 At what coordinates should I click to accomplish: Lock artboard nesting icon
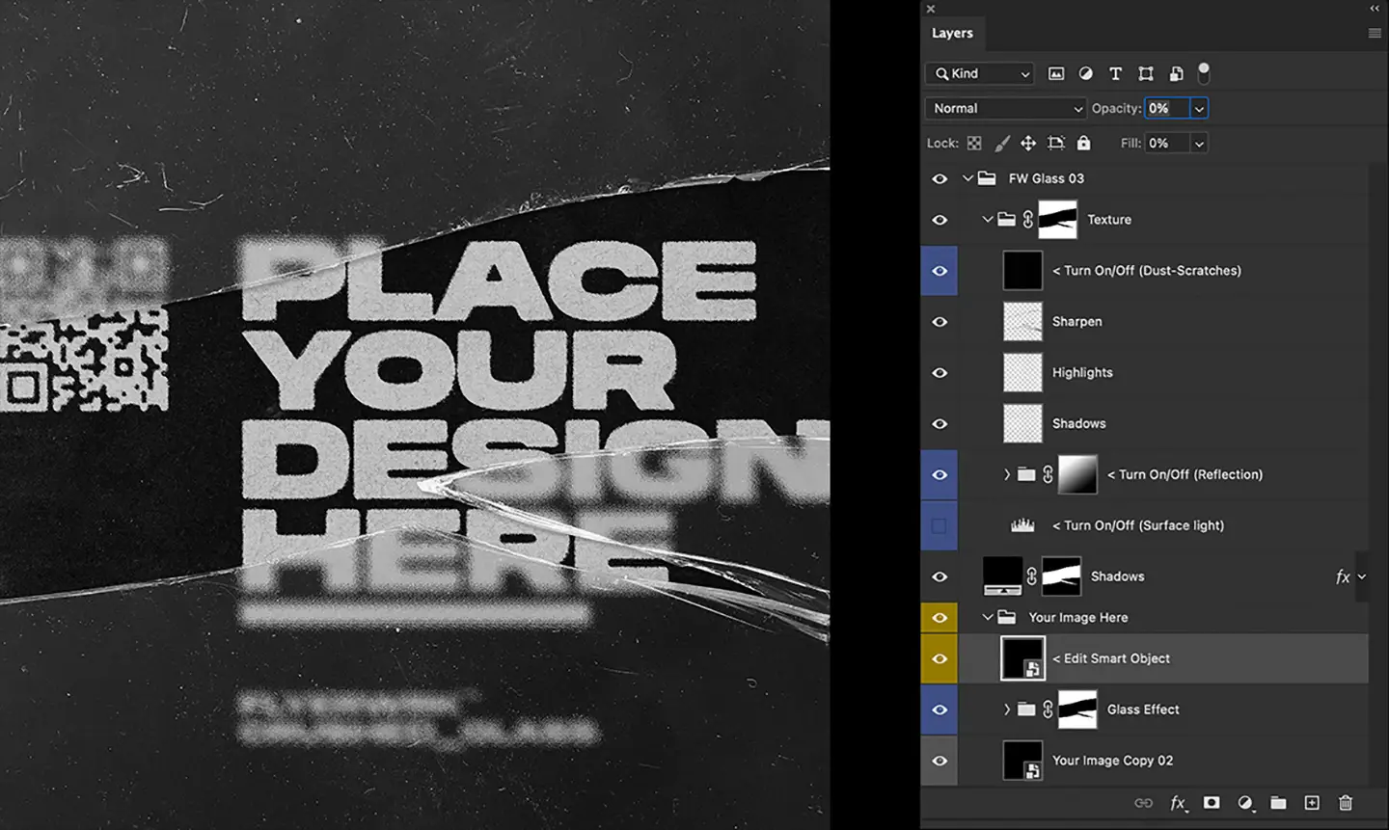tap(1056, 143)
